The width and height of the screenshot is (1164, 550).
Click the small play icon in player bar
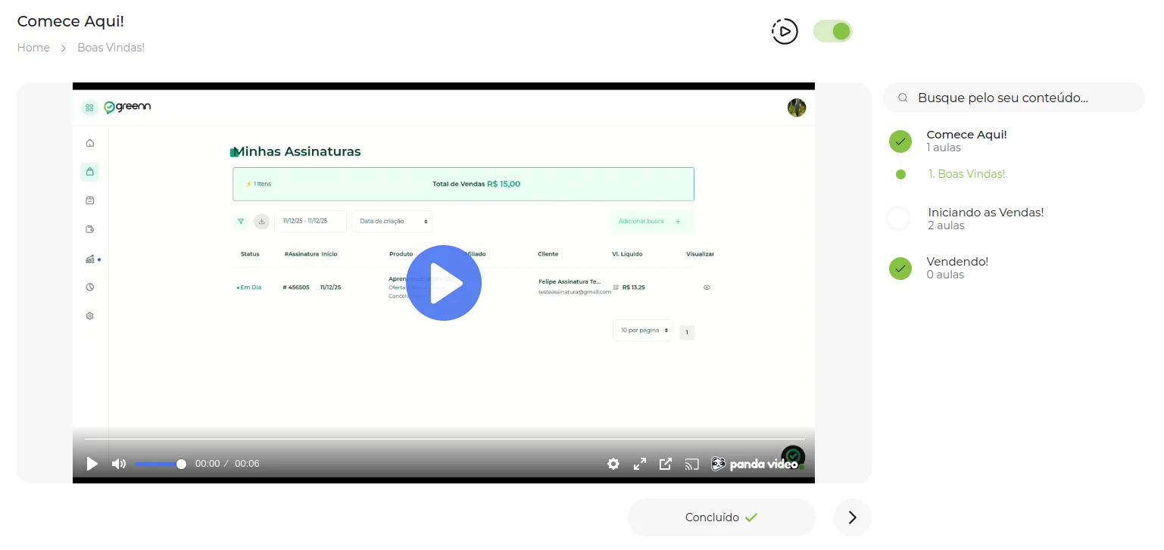click(x=92, y=464)
